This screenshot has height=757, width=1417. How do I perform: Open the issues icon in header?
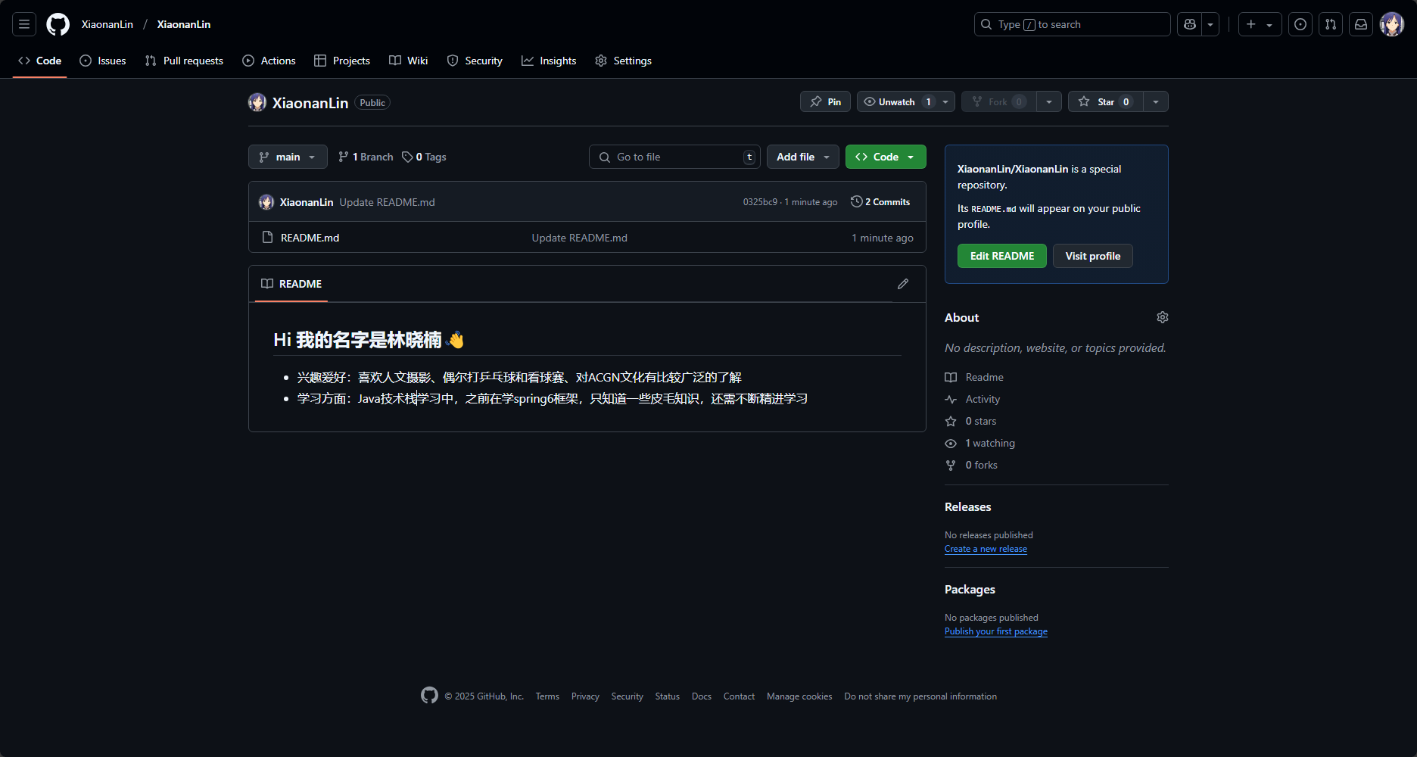[1300, 24]
